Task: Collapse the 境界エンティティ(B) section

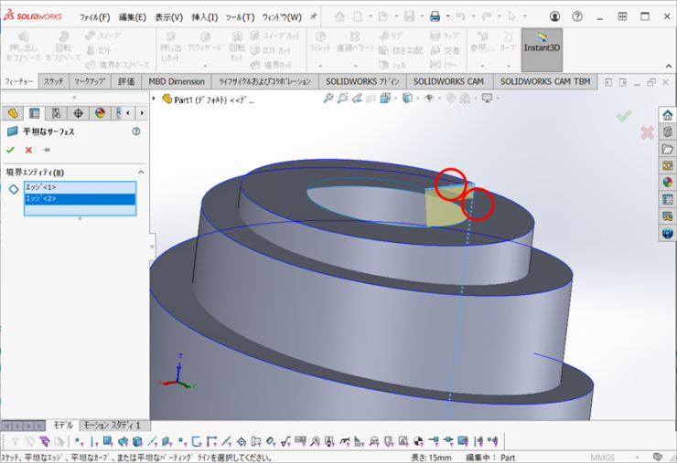Action: (141, 172)
